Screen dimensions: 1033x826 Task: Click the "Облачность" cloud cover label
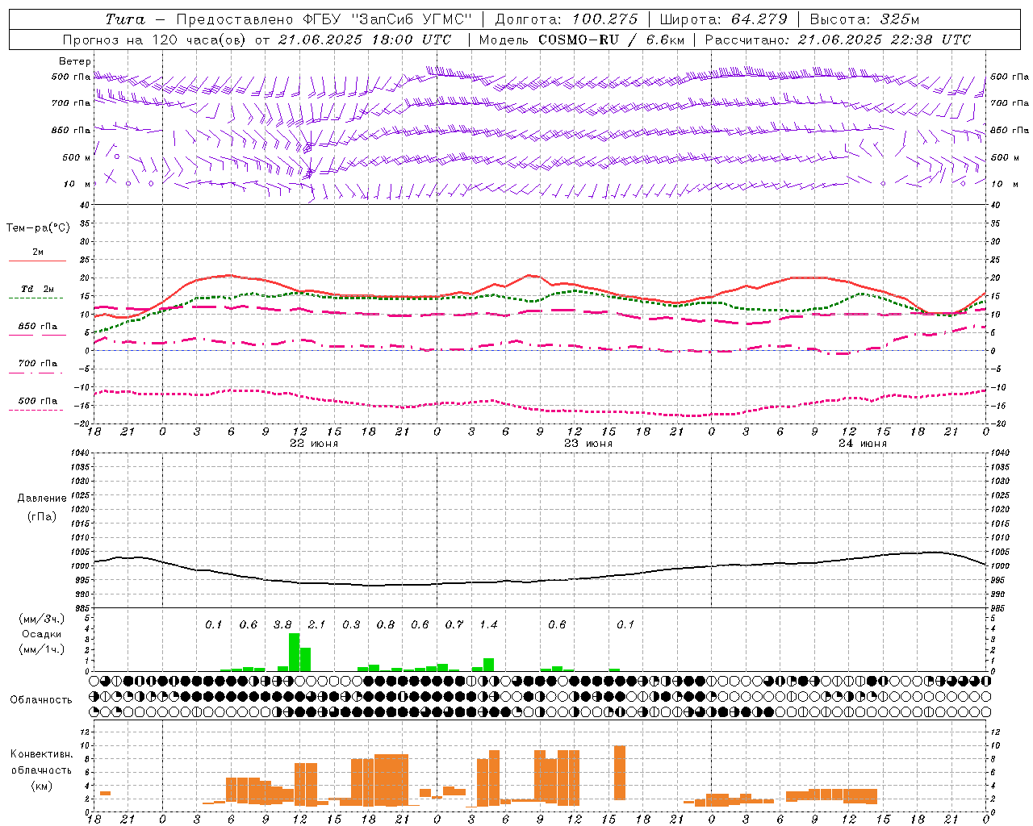pos(41,700)
